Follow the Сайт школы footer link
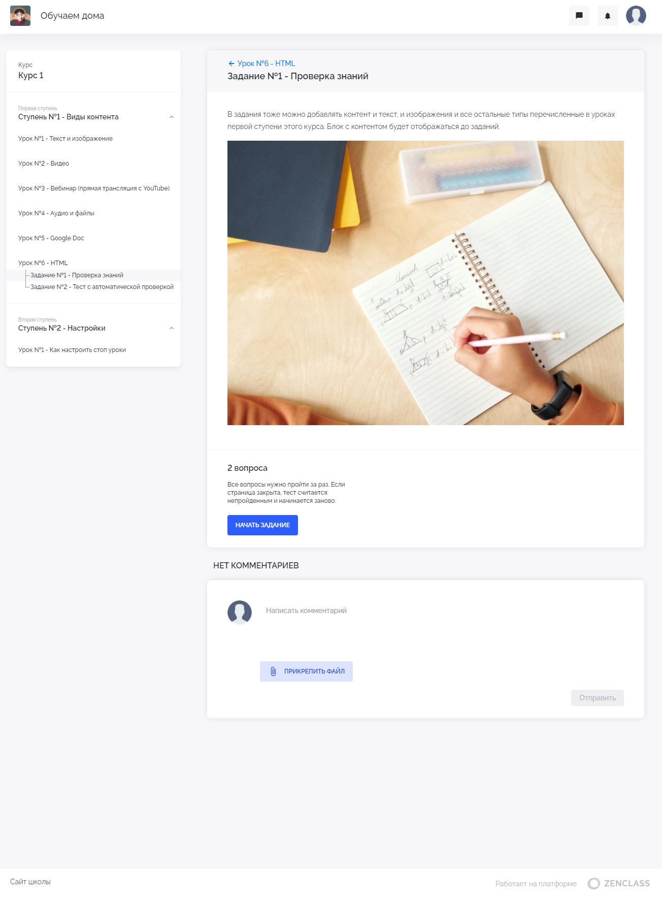This screenshot has height=898, width=662. coord(30,882)
